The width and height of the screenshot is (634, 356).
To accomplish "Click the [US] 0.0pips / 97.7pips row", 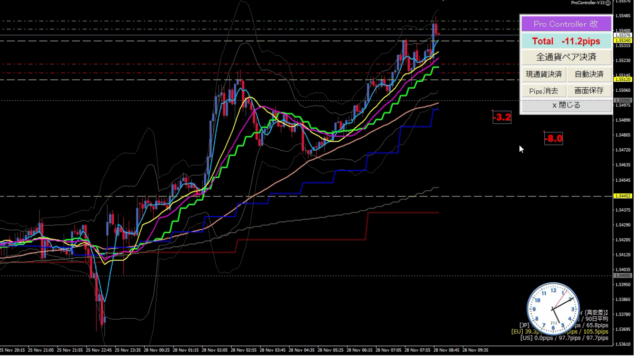I will [x=564, y=338].
